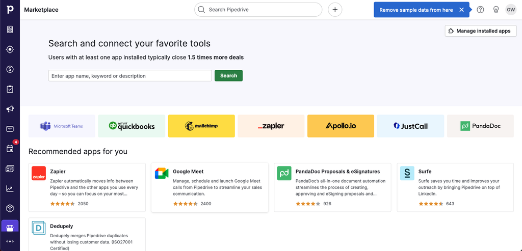Open Google Meet app card title

(188, 172)
